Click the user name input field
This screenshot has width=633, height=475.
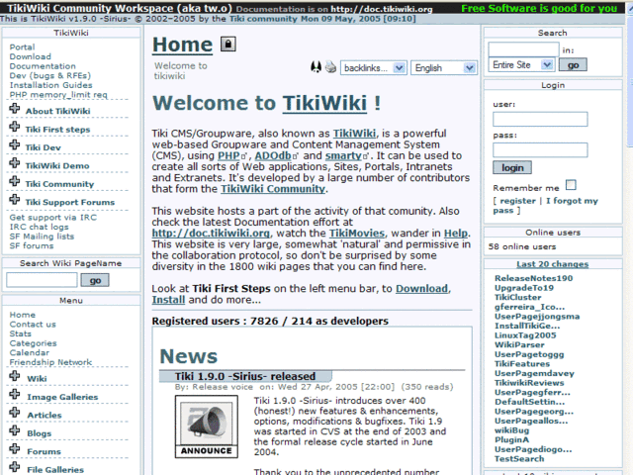(x=525, y=120)
